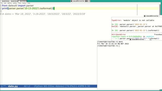162x91 pixels.
Task: Click the window icon of the IPython terminal title
Action: (145, 16)
